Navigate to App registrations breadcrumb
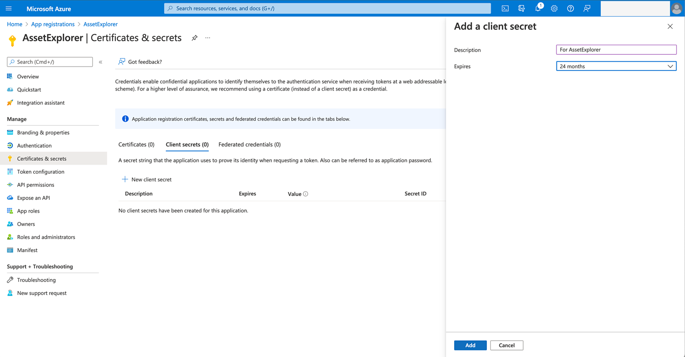 (x=53, y=24)
